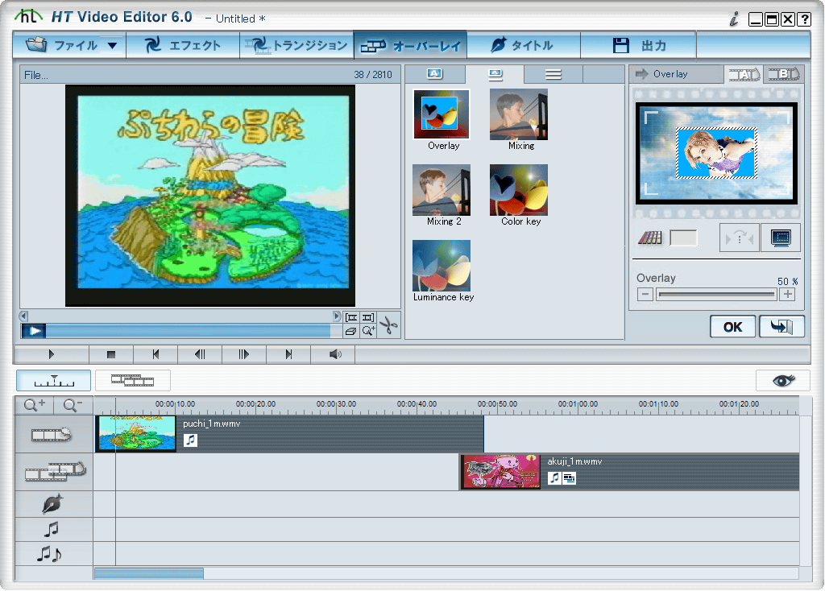Switch to the エフェクト tab

tap(183, 45)
